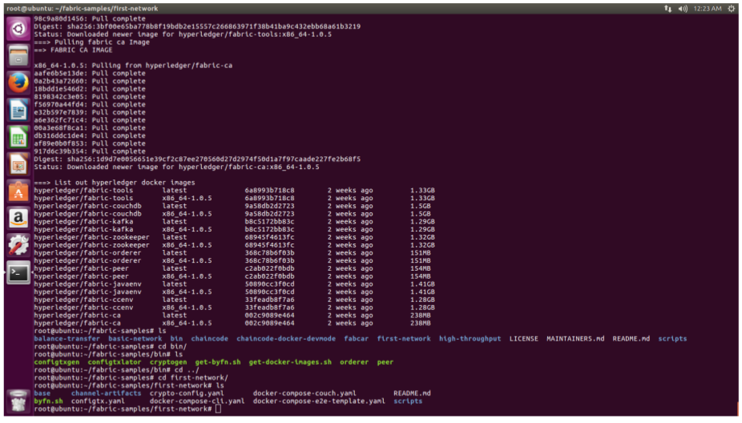Click docker-compose-cli.yaml file name

[x=197, y=401]
